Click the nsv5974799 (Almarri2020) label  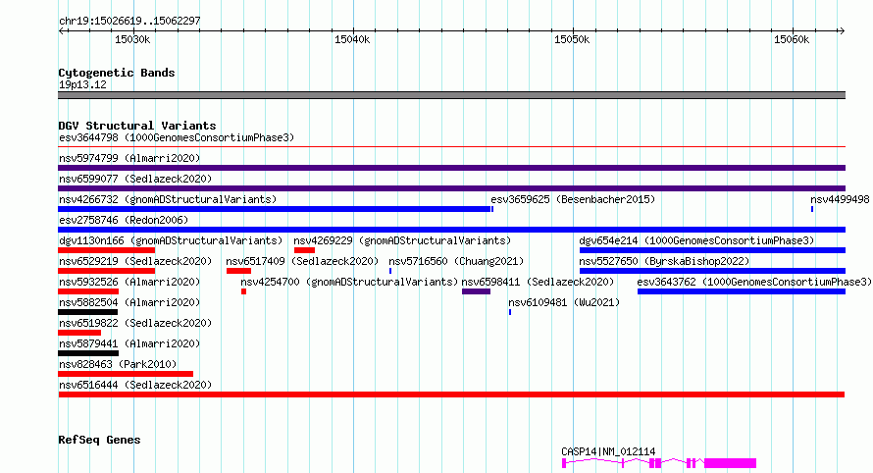129,158
